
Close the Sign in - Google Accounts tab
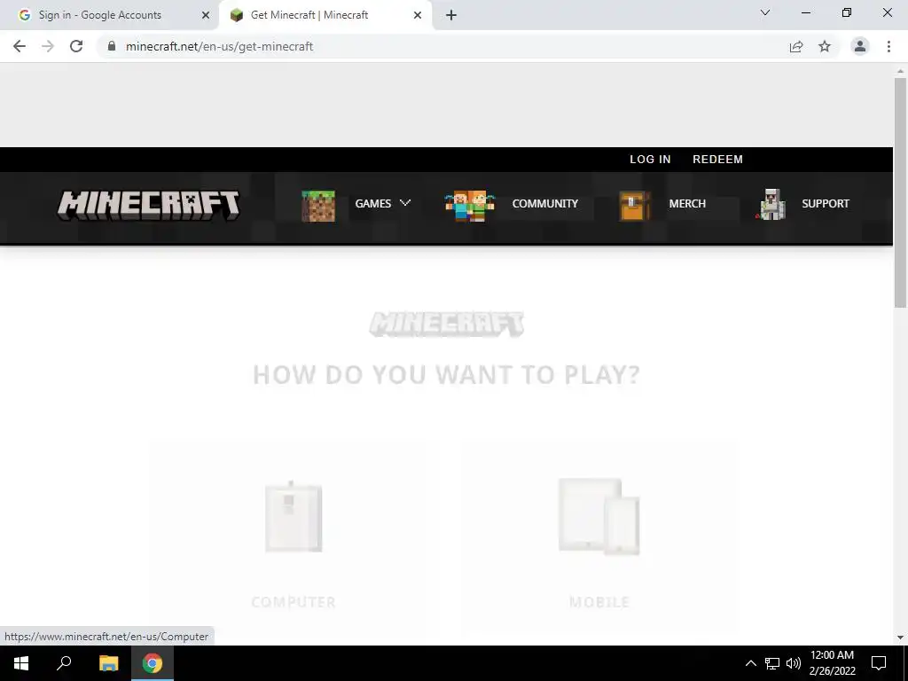coord(206,15)
